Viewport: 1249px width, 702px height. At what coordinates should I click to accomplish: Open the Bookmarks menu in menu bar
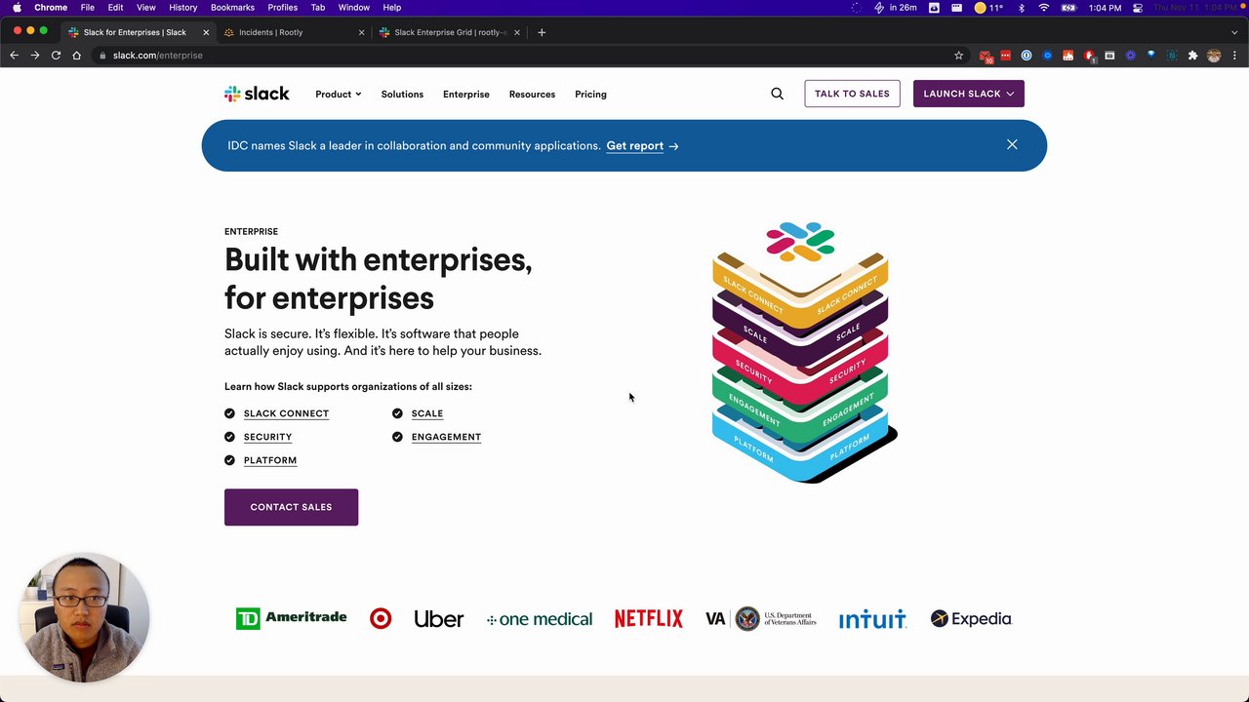pos(232,8)
